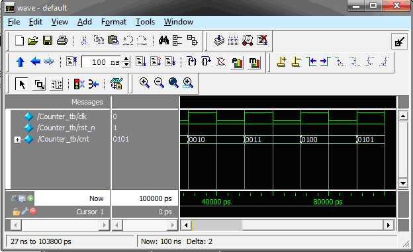This screenshot has height=252, width=413.
Task: Click the New file icon
Action: (19, 40)
